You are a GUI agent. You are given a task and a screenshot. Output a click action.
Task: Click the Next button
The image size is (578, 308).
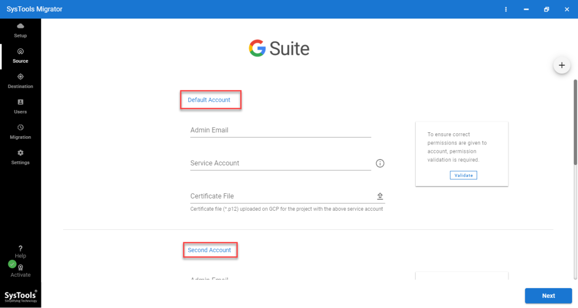coord(548,296)
